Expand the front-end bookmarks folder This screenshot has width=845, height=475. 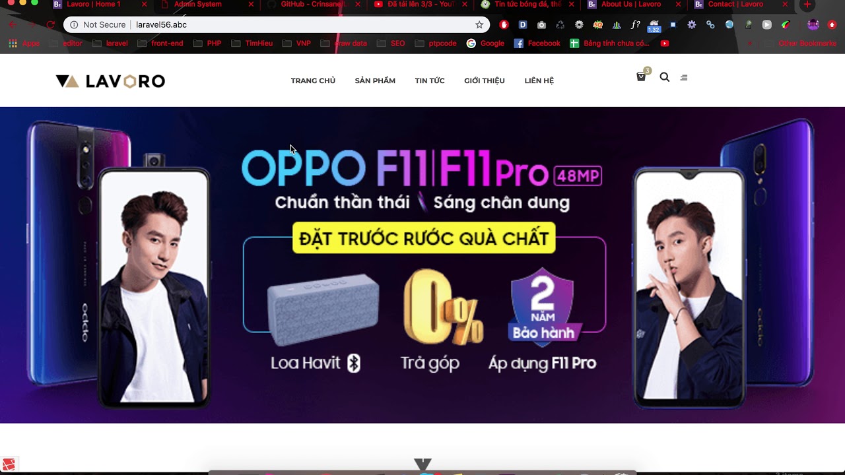pos(160,44)
